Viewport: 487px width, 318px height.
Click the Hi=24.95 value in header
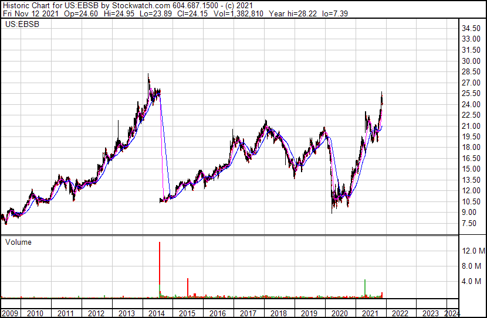[x=119, y=13]
